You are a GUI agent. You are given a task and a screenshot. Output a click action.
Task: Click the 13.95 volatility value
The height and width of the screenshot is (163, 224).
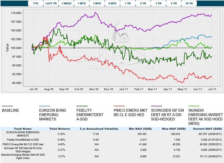[96, 140]
